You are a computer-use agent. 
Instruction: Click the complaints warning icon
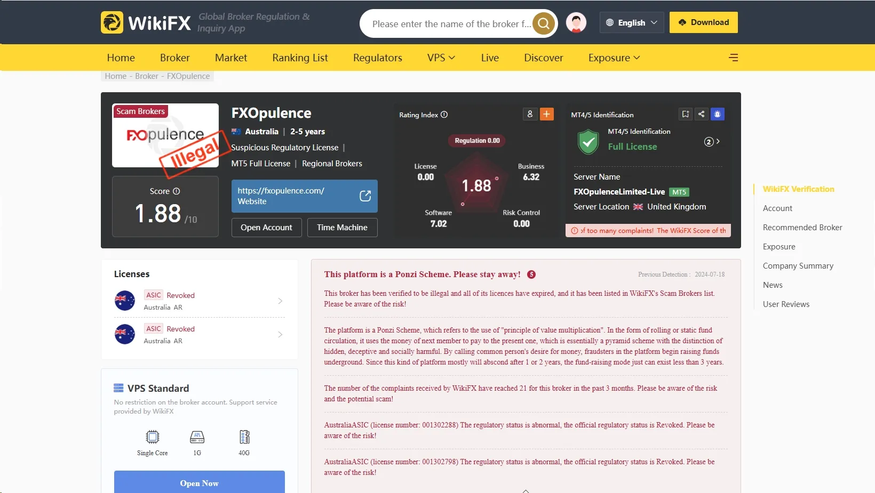[x=575, y=231]
